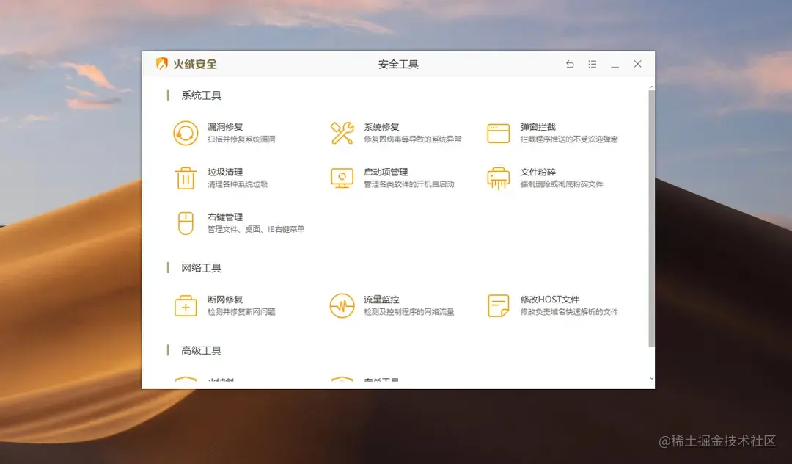The width and height of the screenshot is (792, 464).
Task: Click description 修复因病毒等导致的系统异常
Action: tap(413, 139)
